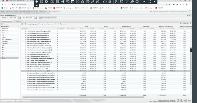Image resolution: width=197 pixels, height=103 pixels.
Task: Open the Зарплата menu
Action: tap(23, 12)
